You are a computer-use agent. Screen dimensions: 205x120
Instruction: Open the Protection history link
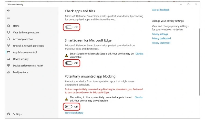coord(74,113)
